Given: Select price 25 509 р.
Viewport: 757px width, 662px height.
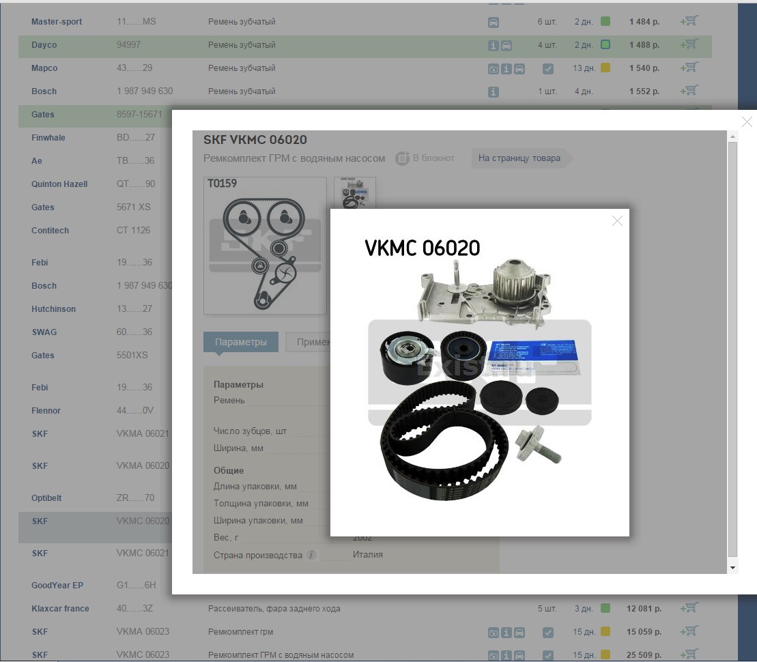Looking at the screenshot, I should click(x=644, y=654).
